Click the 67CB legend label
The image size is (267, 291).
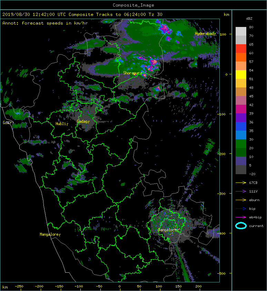click(x=253, y=182)
